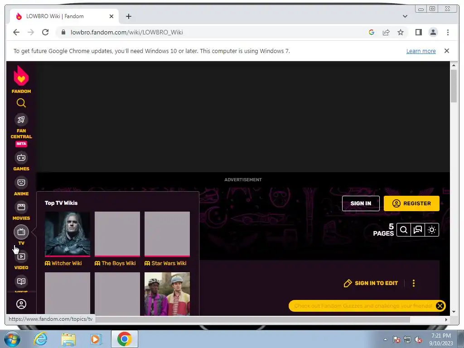Open a new tab
Screen dimensions: 464x348
click(128, 16)
